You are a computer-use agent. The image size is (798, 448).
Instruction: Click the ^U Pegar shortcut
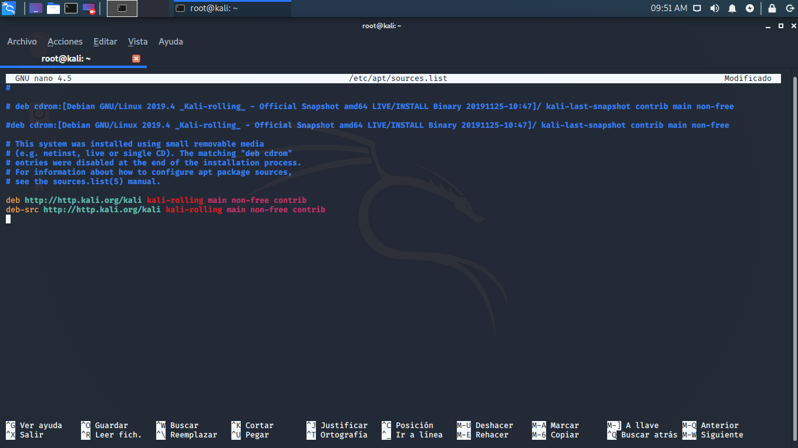250,435
